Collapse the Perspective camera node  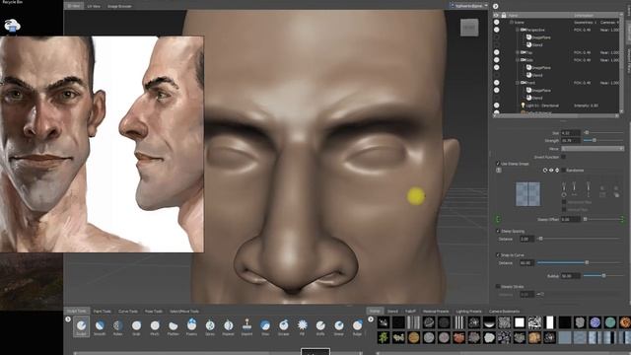(518, 30)
